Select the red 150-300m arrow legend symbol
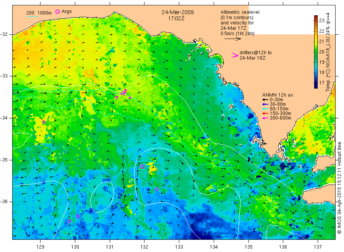 [266, 113]
